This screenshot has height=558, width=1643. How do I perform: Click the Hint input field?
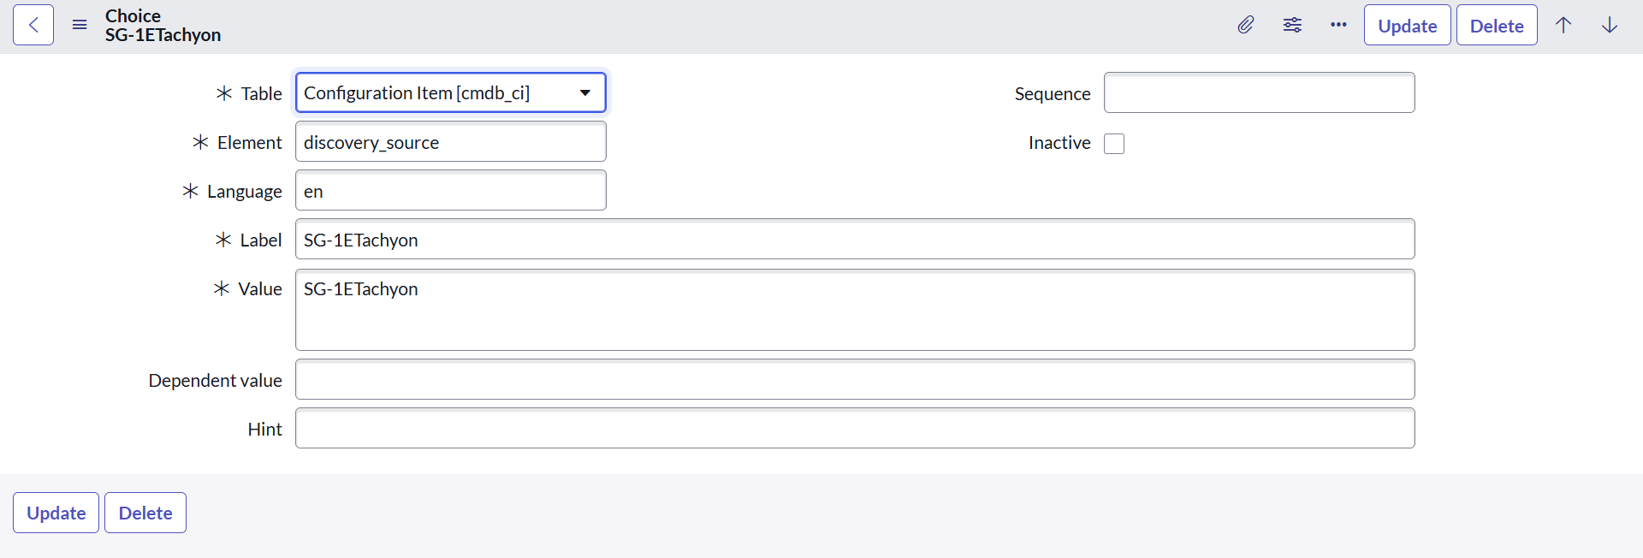pos(854,429)
